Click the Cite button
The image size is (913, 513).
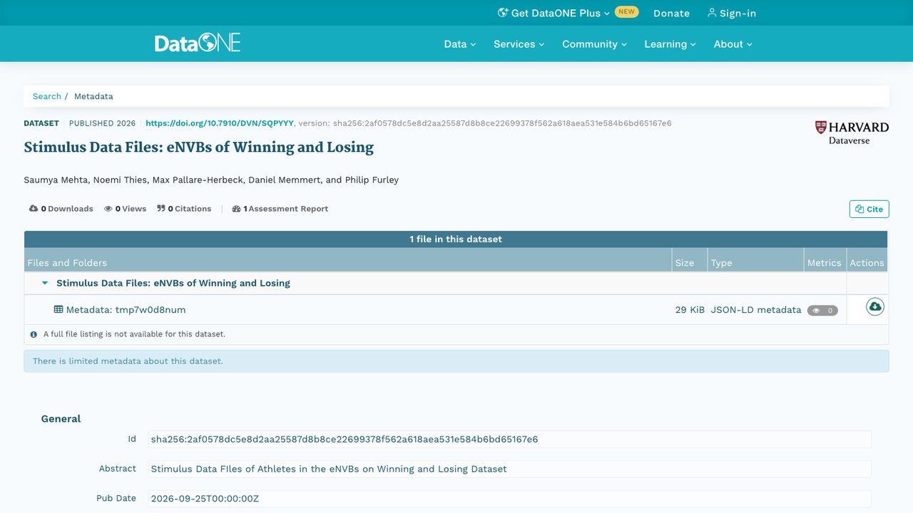[869, 209]
